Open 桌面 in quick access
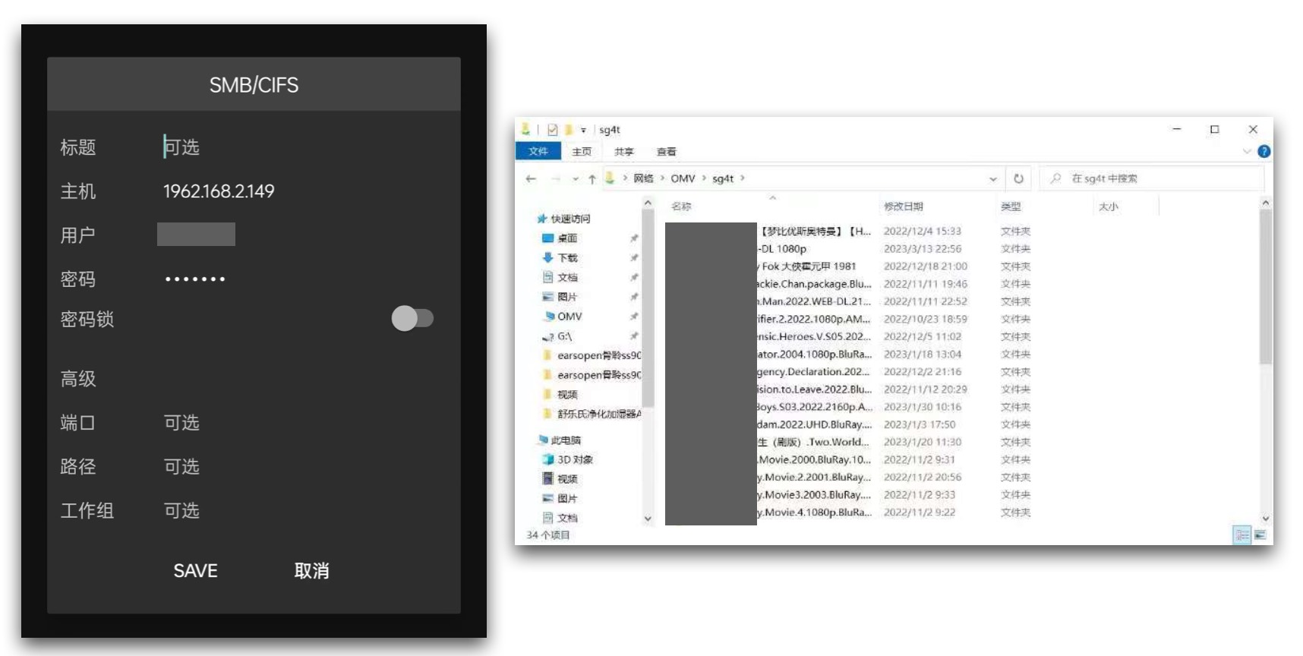The image size is (1303, 656). tap(560, 238)
